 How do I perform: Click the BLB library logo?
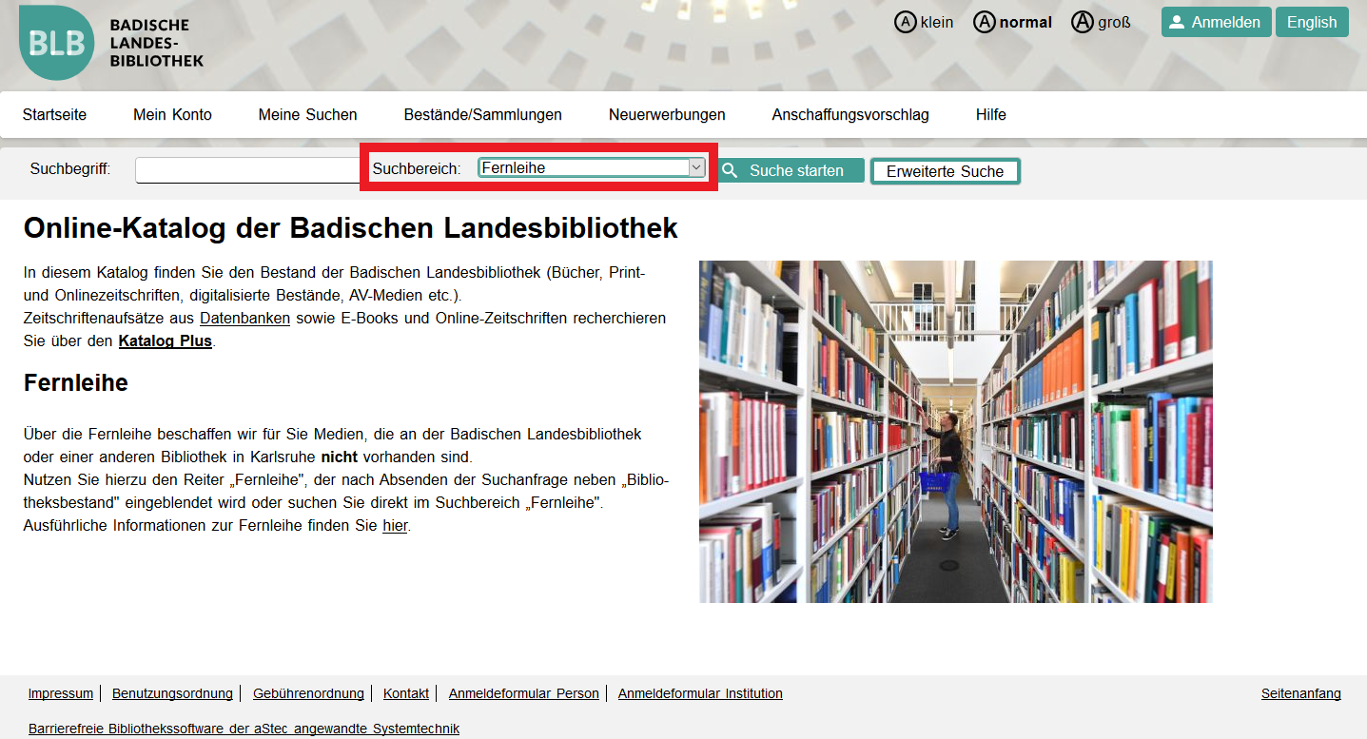[111, 43]
